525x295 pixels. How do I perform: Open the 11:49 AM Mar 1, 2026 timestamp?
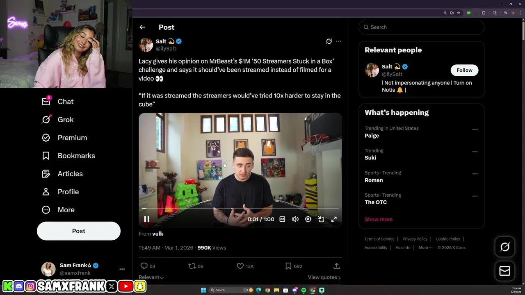tap(166, 247)
